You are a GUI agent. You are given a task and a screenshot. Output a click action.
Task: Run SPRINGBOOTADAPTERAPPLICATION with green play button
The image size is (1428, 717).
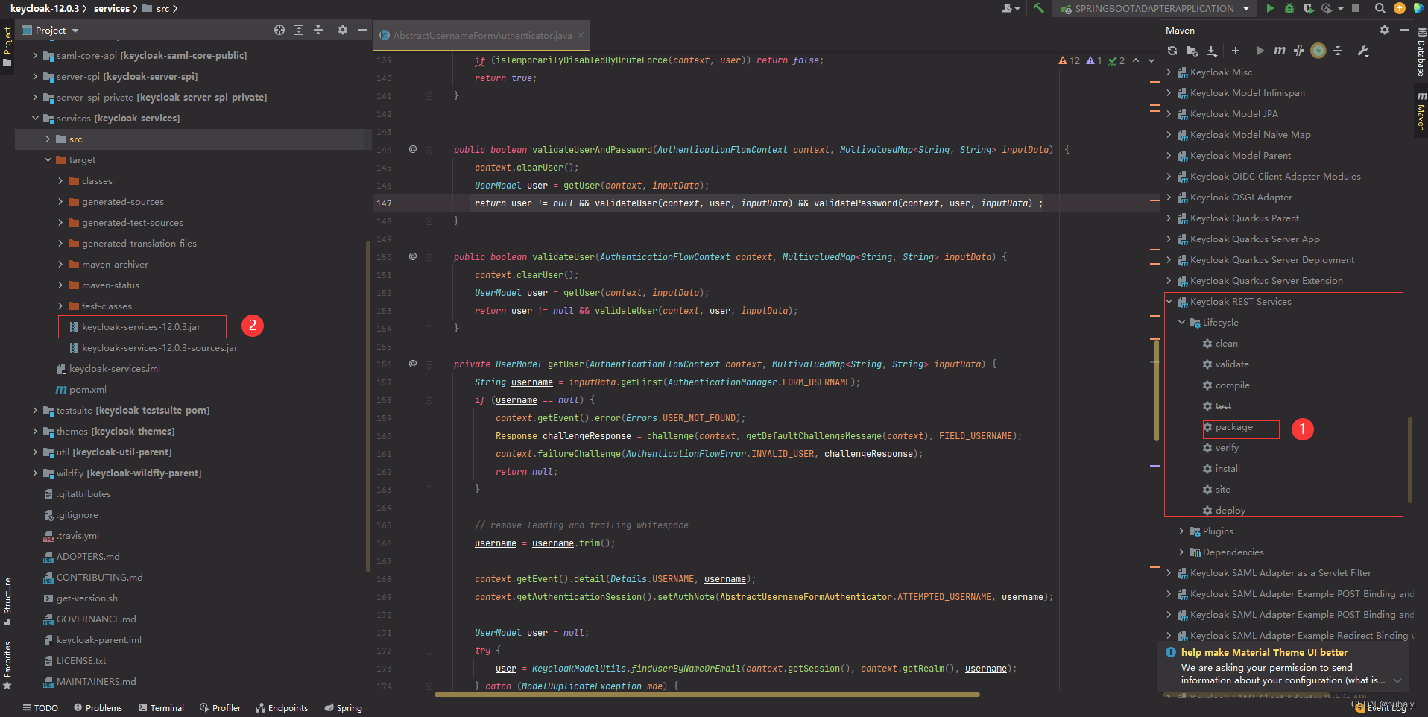click(x=1270, y=9)
